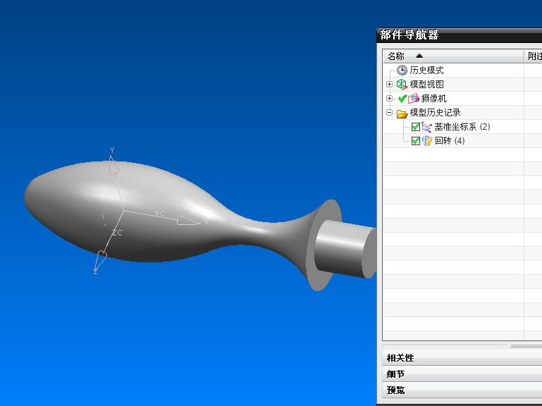Click the 附注 column header
The height and width of the screenshot is (406, 542).
click(x=534, y=56)
